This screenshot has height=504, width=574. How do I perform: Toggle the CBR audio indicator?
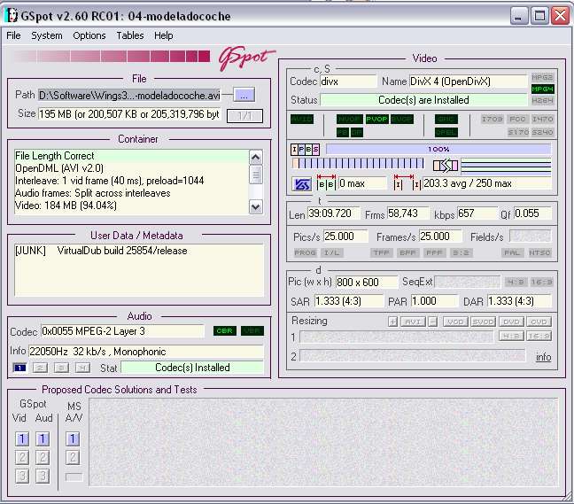pos(224,331)
